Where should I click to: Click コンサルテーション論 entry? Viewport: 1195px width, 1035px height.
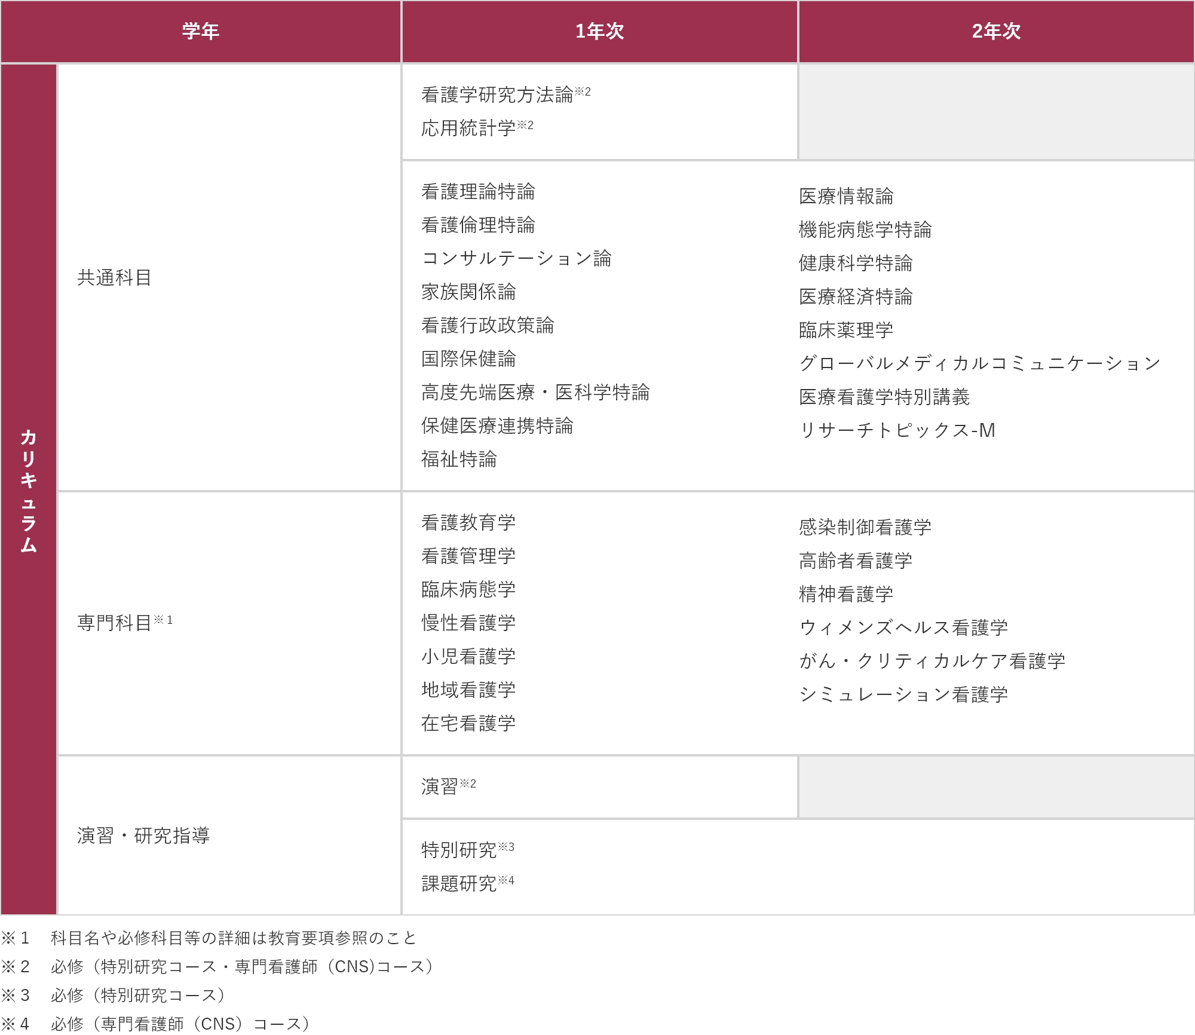[x=516, y=259]
